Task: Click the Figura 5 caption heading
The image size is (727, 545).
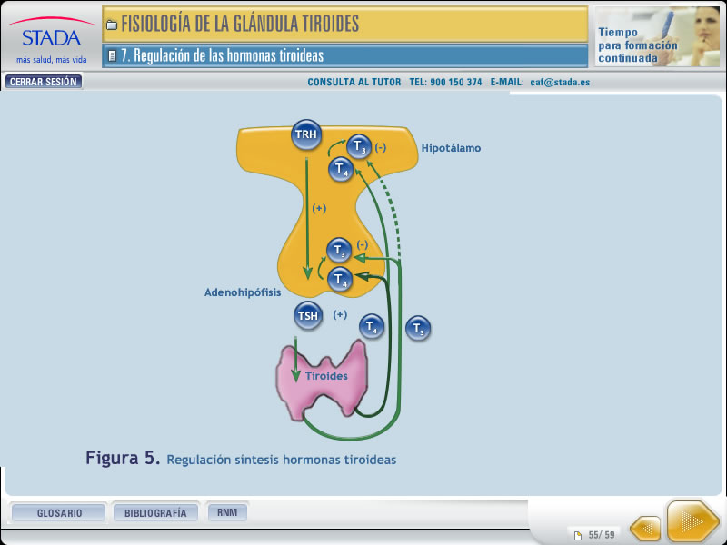Action: coord(123,458)
